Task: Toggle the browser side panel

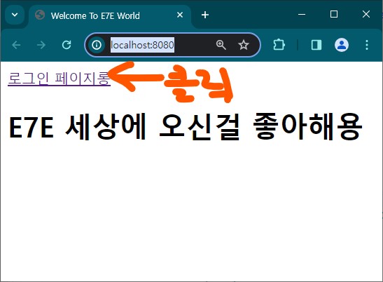Action: tap(316, 45)
